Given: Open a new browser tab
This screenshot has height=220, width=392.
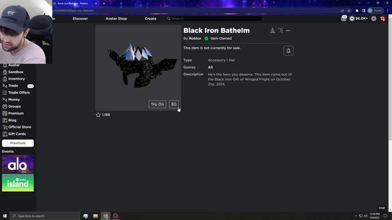Looking at the screenshot, I should pyautogui.click(x=104, y=4).
